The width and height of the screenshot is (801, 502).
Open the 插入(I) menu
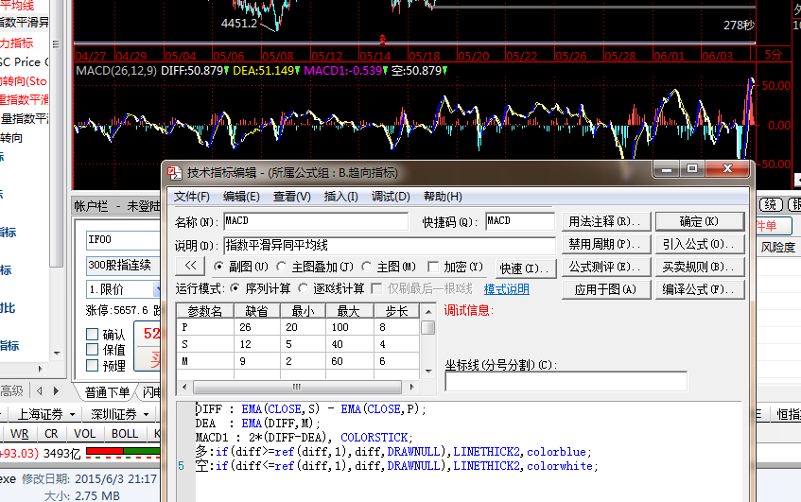click(x=340, y=197)
